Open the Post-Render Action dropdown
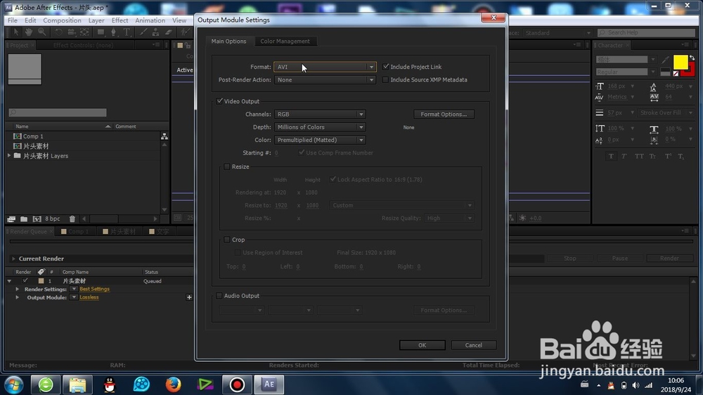The width and height of the screenshot is (703, 395). coord(325,80)
